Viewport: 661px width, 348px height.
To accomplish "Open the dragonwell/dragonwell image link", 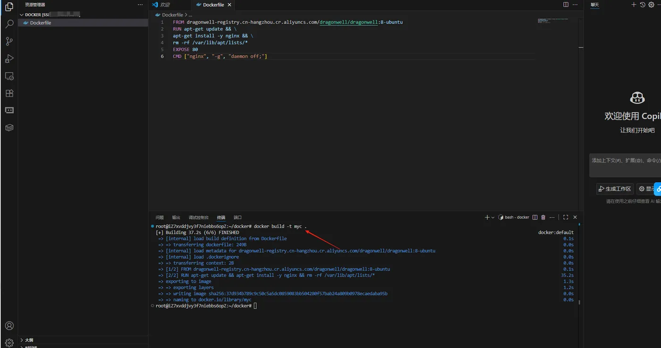I will pos(349,22).
